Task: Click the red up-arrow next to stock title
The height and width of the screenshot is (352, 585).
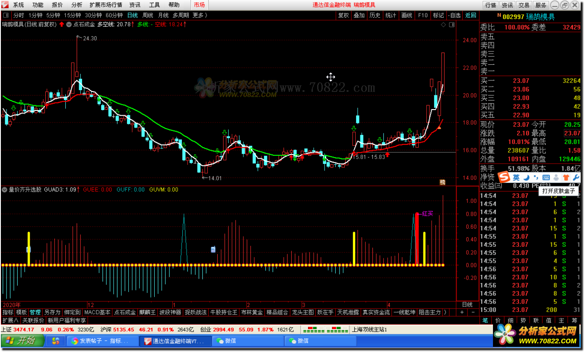Action: [x=61, y=25]
